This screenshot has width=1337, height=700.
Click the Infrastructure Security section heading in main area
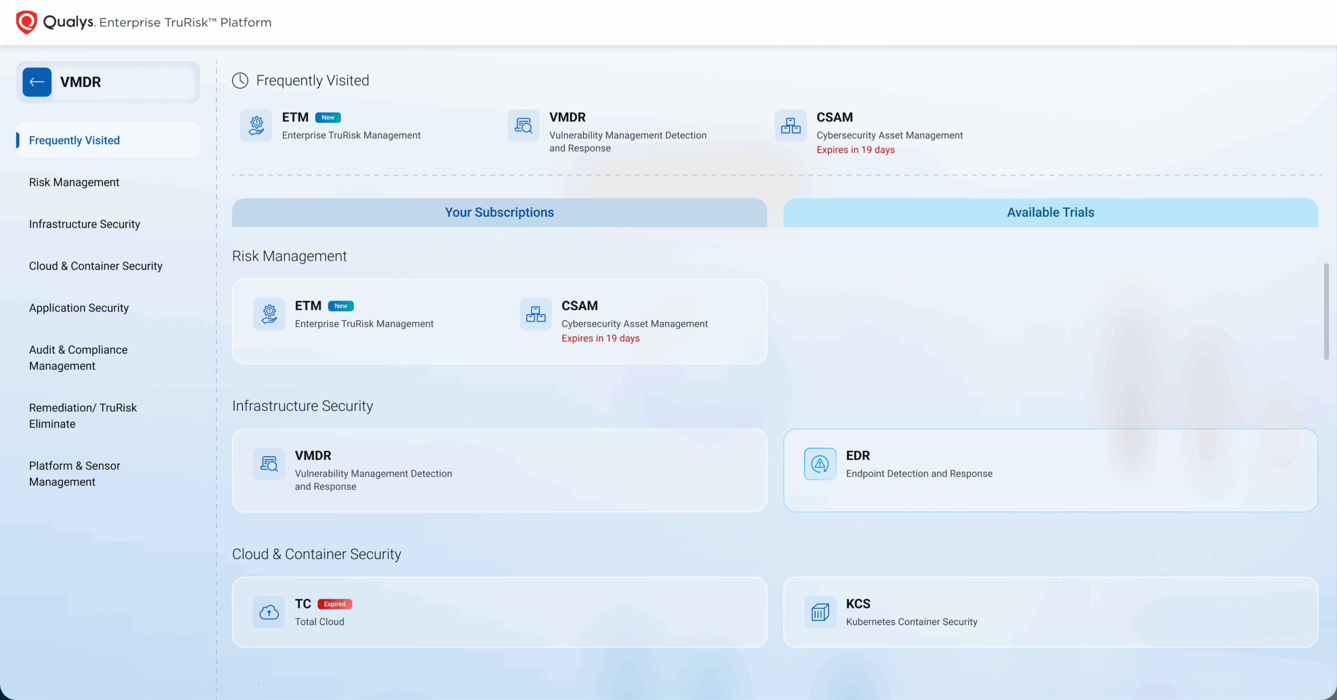click(302, 406)
